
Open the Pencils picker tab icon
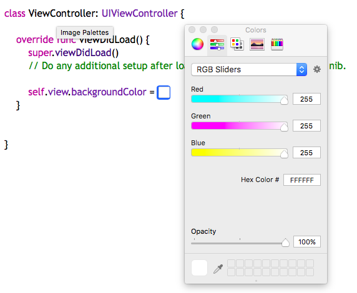tap(277, 44)
